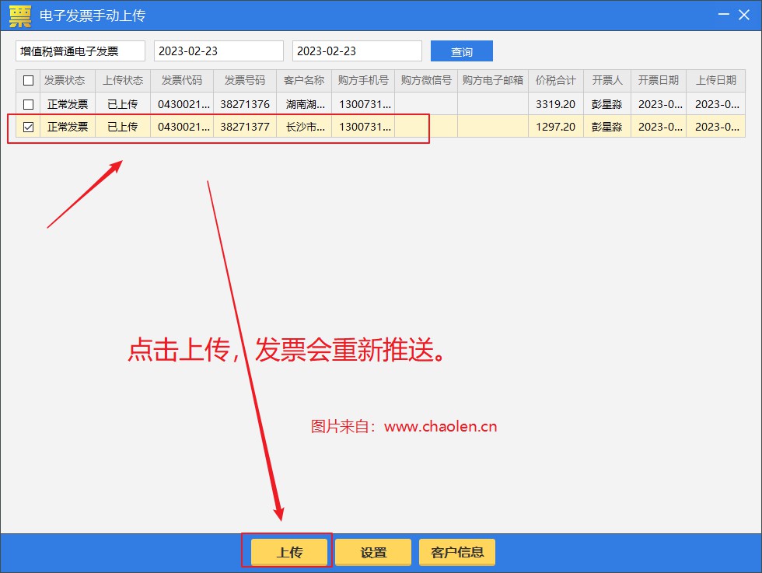Image resolution: width=762 pixels, height=573 pixels.
Task: Open the 设置 settings button
Action: coord(373,552)
